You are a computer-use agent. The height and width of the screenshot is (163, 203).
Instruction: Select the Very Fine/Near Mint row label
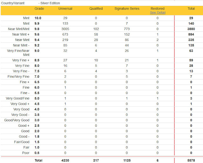18,53
